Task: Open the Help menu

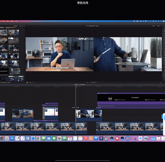Action: [16, 21]
